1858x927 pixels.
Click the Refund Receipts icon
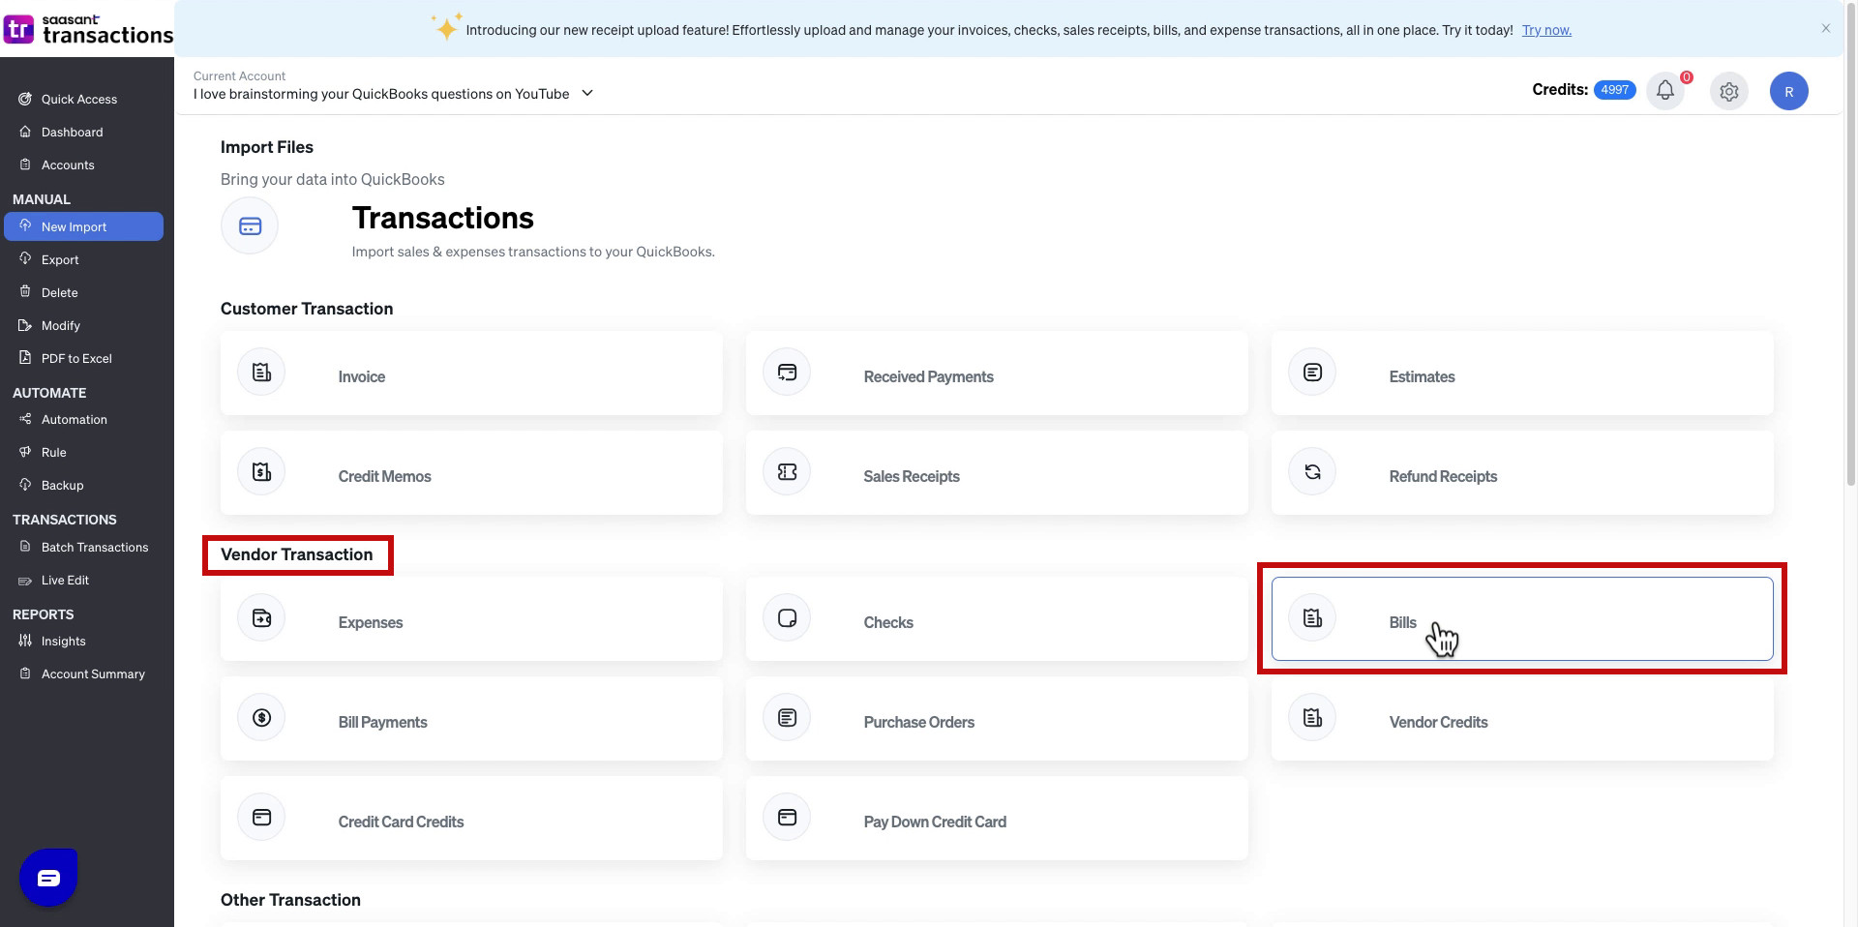[x=1312, y=472]
